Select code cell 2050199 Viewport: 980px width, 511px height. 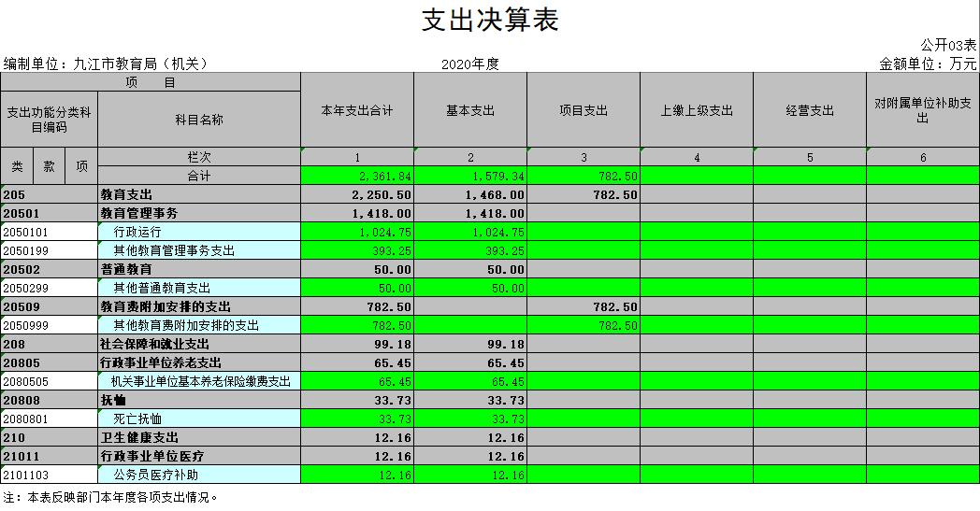click(x=49, y=250)
